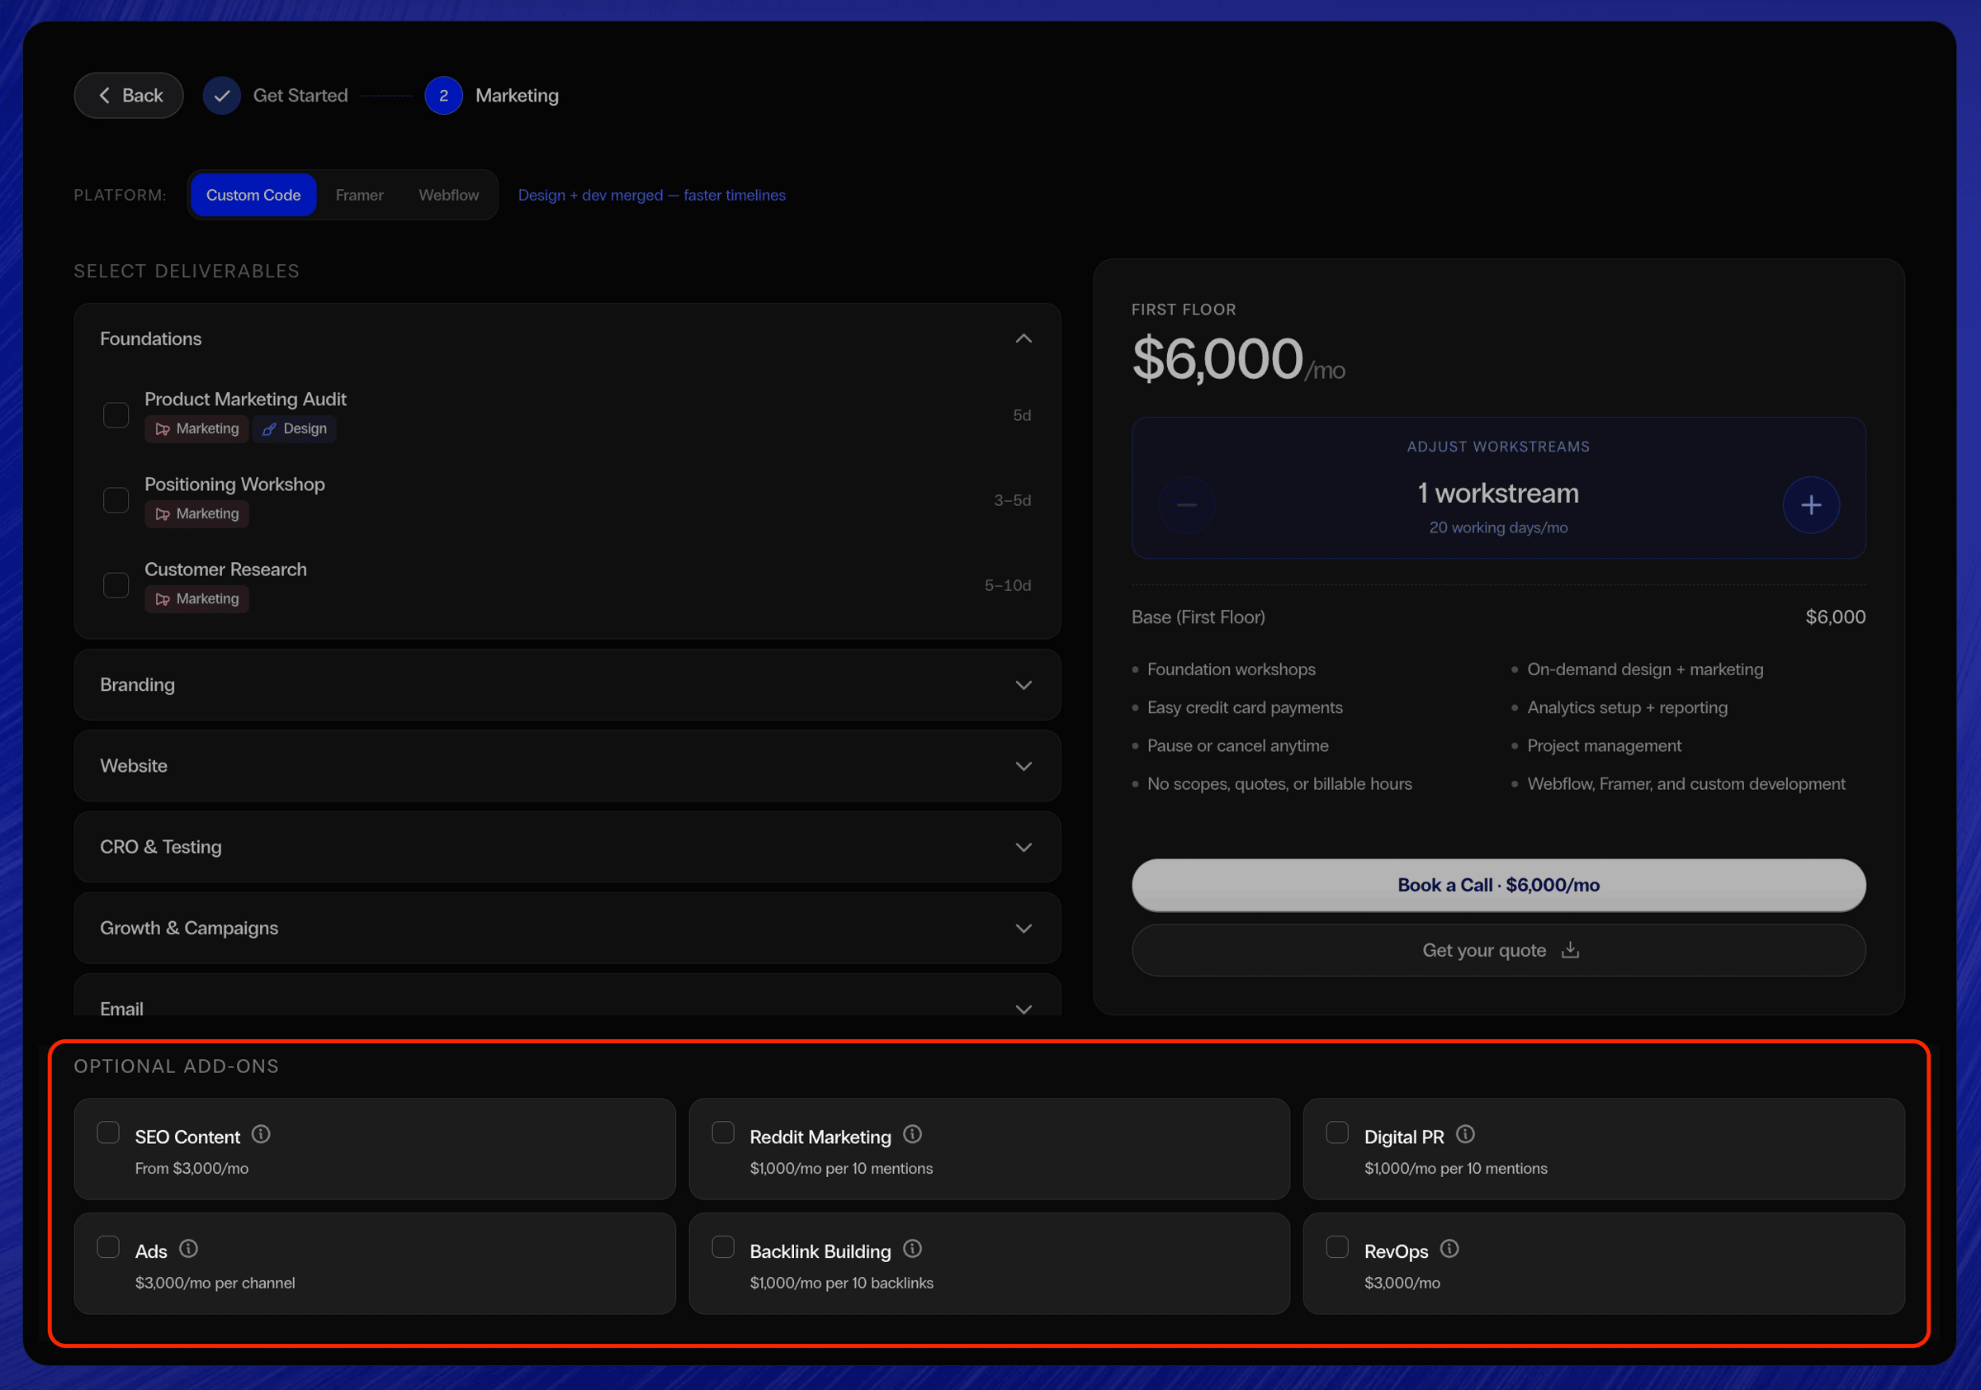Switch platform to Framer

tap(359, 195)
